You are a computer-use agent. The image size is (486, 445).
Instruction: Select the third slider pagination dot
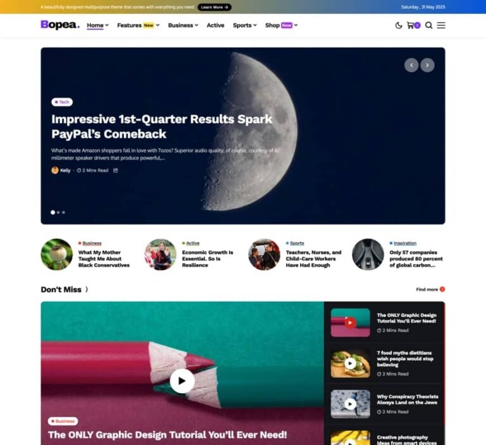(x=63, y=212)
